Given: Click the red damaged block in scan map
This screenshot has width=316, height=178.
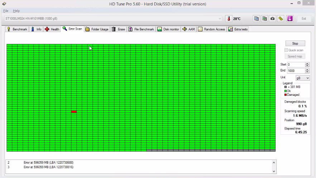Looking at the screenshot, I should tap(74, 112).
